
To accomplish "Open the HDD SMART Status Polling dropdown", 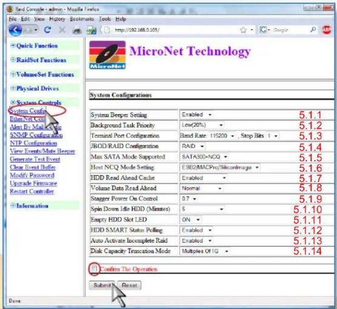I will coord(197,230).
